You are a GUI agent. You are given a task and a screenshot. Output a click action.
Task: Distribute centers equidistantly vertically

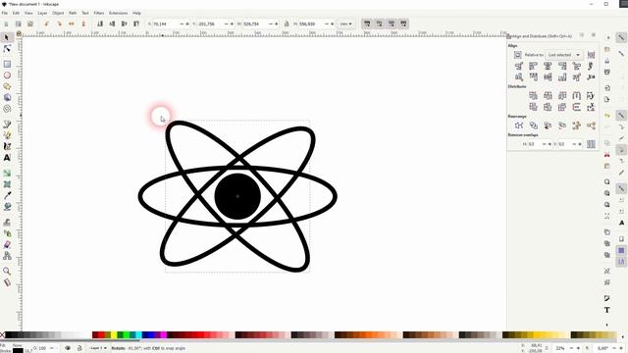click(x=548, y=107)
